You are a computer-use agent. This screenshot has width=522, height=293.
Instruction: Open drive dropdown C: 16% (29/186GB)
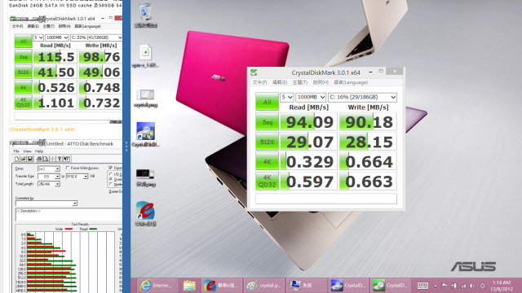click(362, 97)
